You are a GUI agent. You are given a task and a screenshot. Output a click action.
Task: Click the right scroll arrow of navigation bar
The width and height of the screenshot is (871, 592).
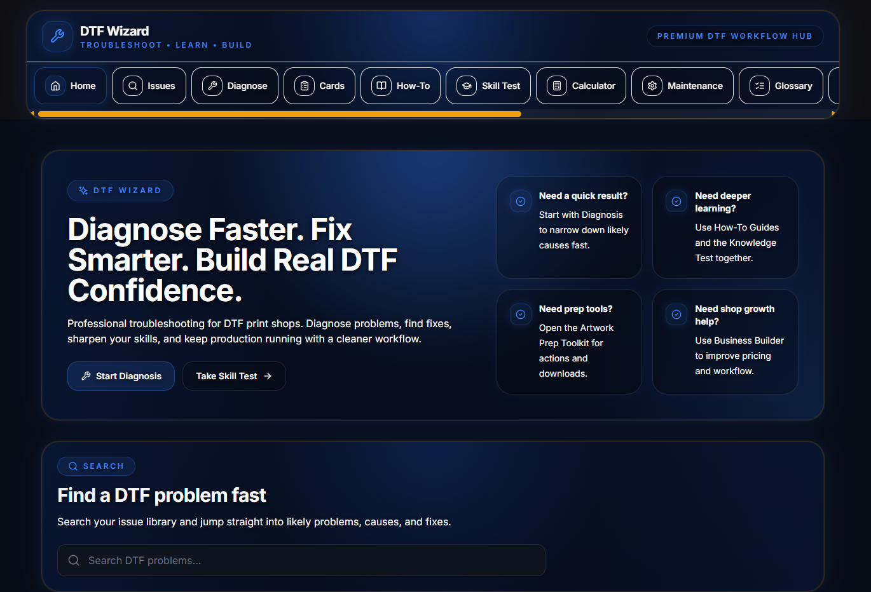pos(833,114)
